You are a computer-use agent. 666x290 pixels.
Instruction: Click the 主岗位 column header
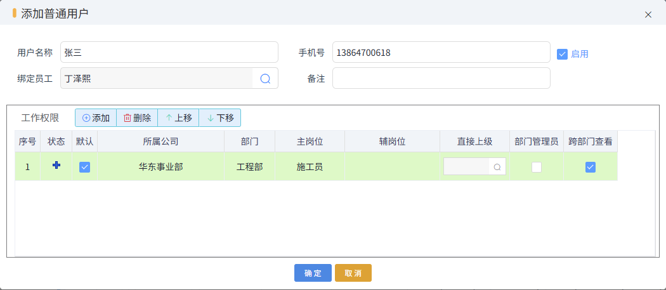tap(310, 142)
